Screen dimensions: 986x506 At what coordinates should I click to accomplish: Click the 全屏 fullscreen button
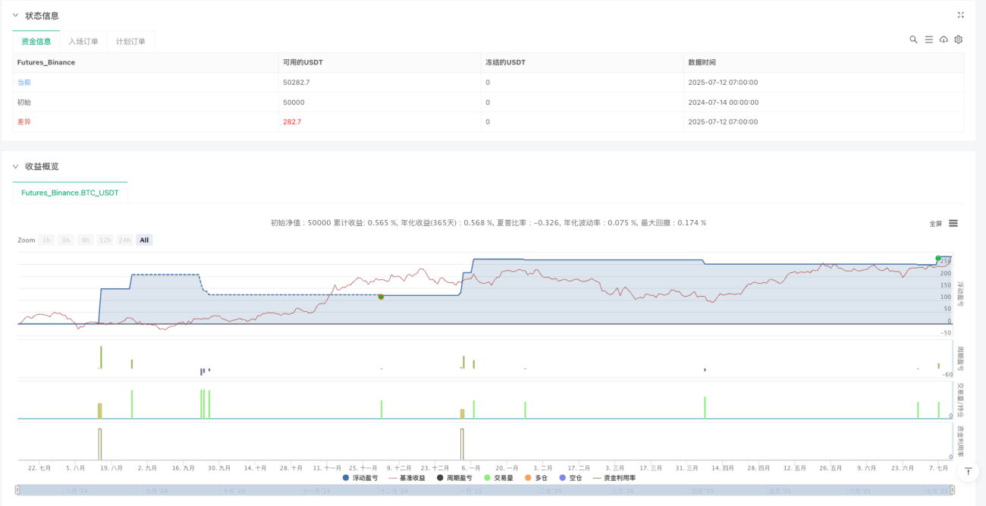click(x=935, y=223)
